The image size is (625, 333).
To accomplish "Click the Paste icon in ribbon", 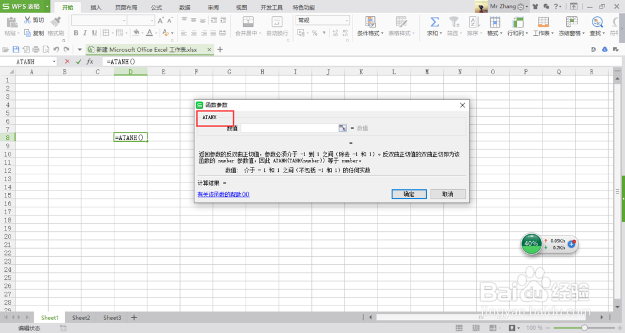I will pos(12,22).
